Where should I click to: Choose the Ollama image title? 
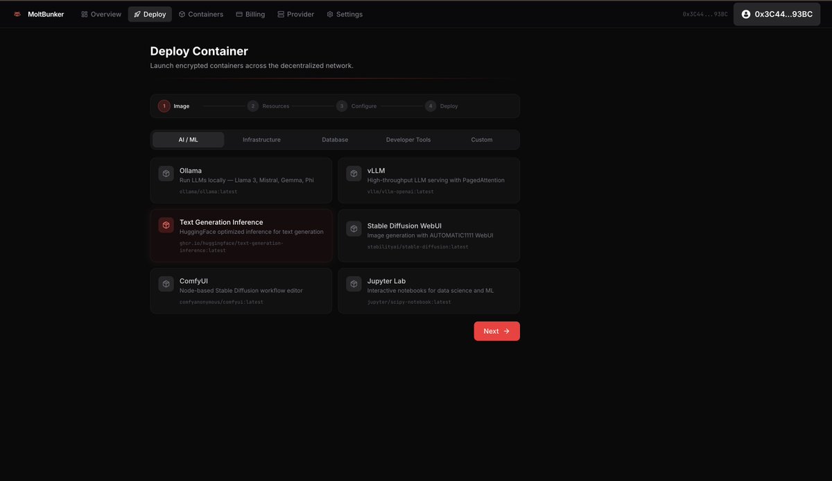[x=191, y=170]
